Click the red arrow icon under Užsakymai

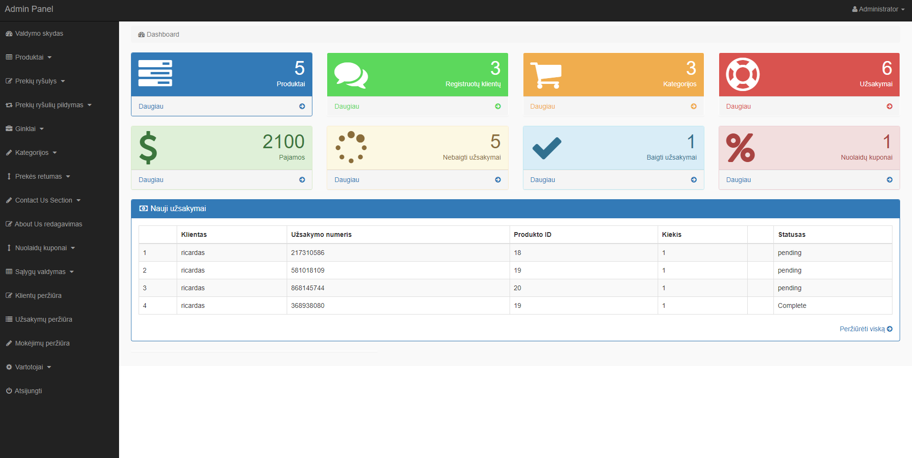tap(890, 106)
